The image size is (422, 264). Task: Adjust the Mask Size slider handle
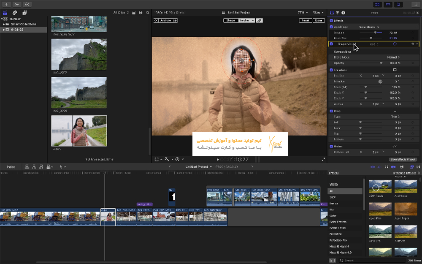371,38
